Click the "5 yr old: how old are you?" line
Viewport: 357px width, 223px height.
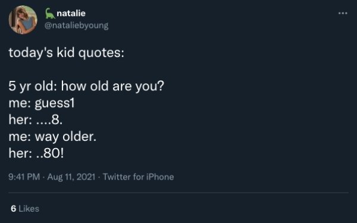click(86, 86)
